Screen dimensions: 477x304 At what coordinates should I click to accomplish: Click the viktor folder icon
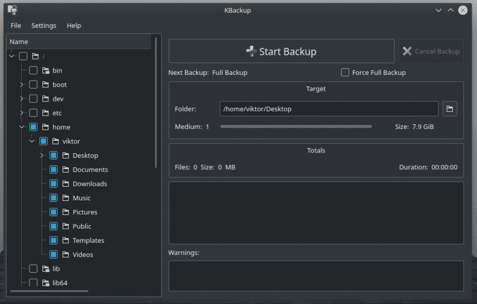[x=55, y=141]
